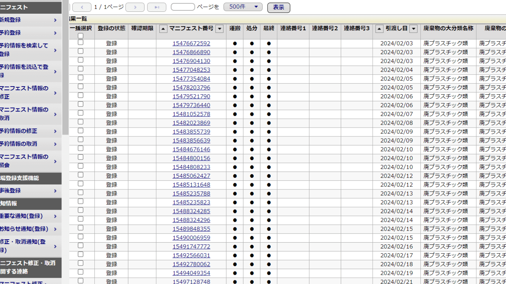Image resolution: width=506 pixels, height=284 pixels.
Task: Go to the previous page arrow
Action: (82, 7)
